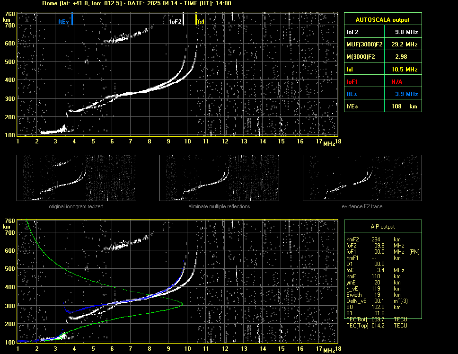Select the hmF1 dashed value

[x=374, y=258]
